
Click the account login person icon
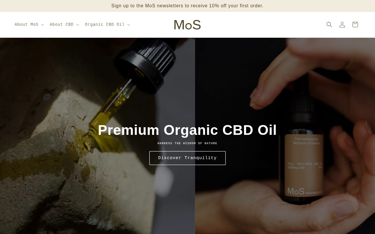coord(342,25)
